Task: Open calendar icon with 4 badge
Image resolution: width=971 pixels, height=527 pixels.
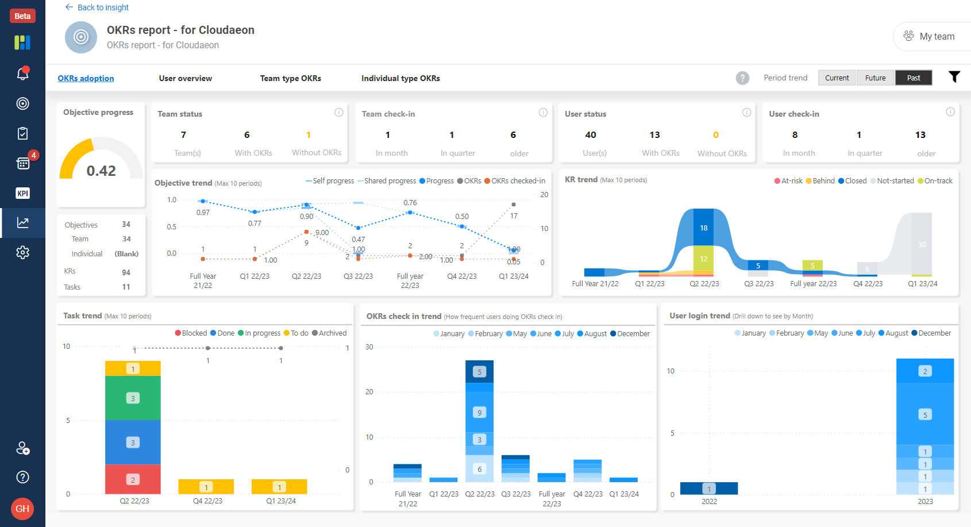Action: [24, 163]
